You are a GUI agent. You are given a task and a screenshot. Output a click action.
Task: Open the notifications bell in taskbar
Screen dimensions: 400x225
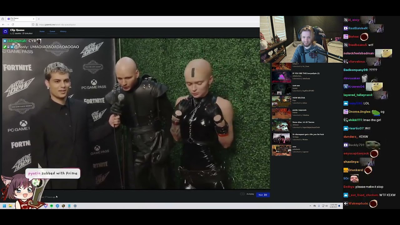click(x=339, y=206)
